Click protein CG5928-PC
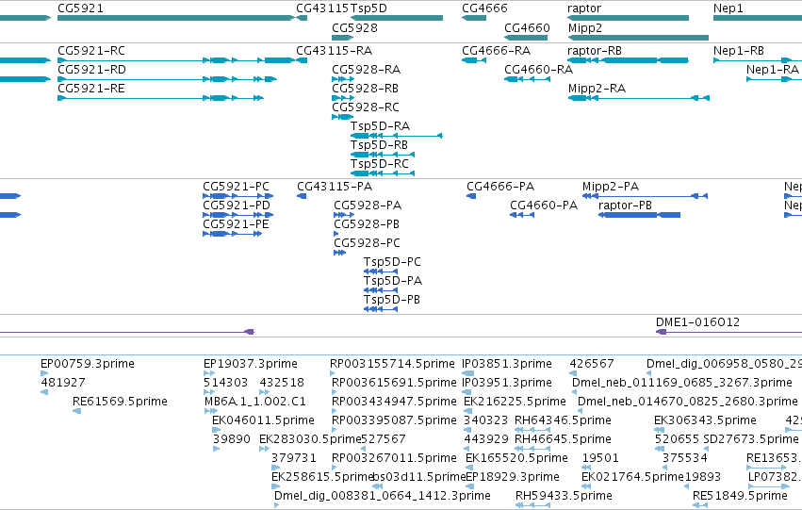Image resolution: width=802 pixels, height=510 pixels. pos(339,253)
